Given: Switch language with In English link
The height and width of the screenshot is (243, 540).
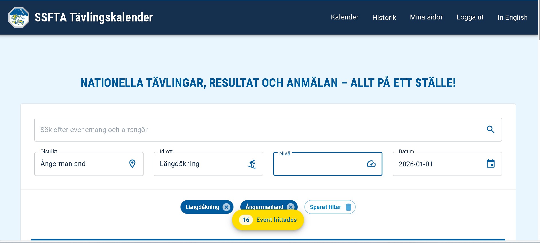Looking at the screenshot, I should coord(512,17).
